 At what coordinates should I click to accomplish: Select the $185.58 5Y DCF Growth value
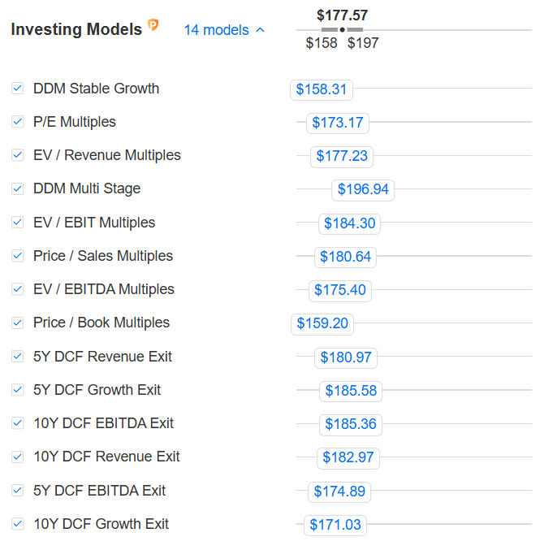pos(351,391)
